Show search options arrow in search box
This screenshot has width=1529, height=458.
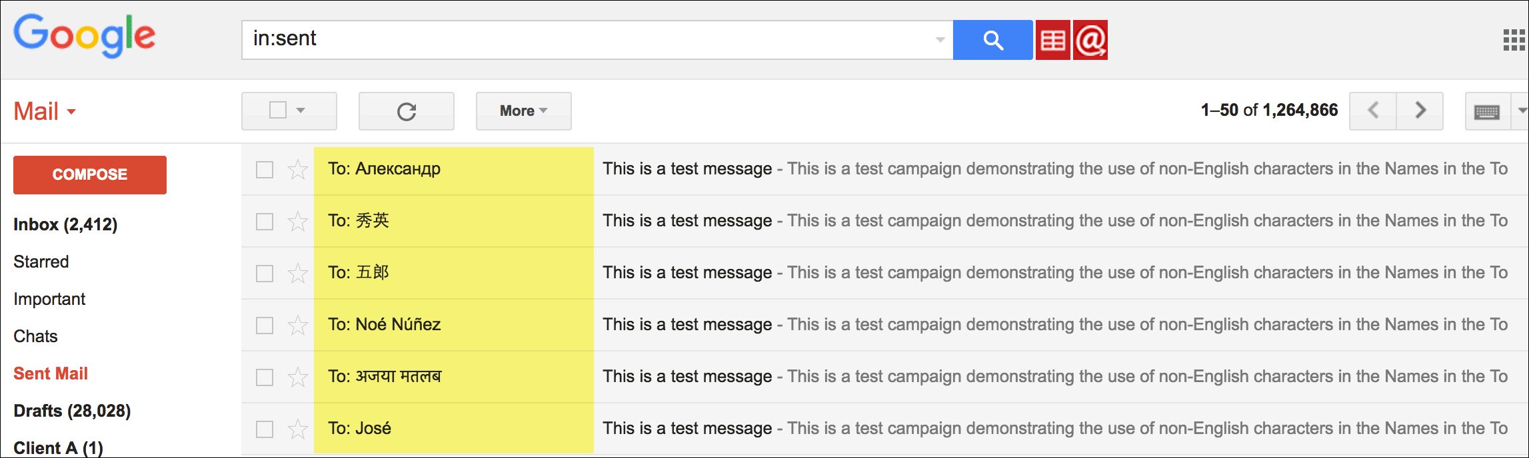(x=940, y=40)
